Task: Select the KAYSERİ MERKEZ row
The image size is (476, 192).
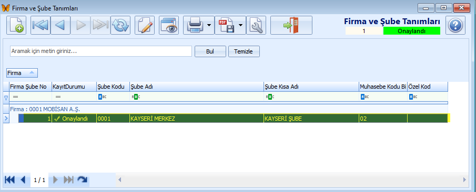Action: coord(226,119)
